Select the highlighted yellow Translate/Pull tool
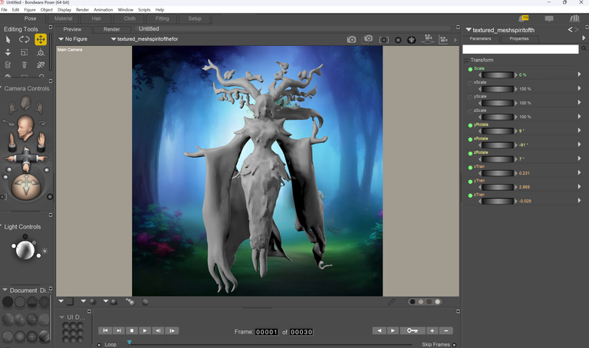Viewport: 589px width, 348px height. pyautogui.click(x=41, y=39)
